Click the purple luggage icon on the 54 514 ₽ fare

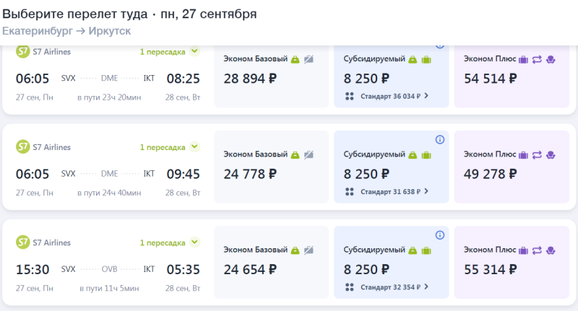pos(523,58)
